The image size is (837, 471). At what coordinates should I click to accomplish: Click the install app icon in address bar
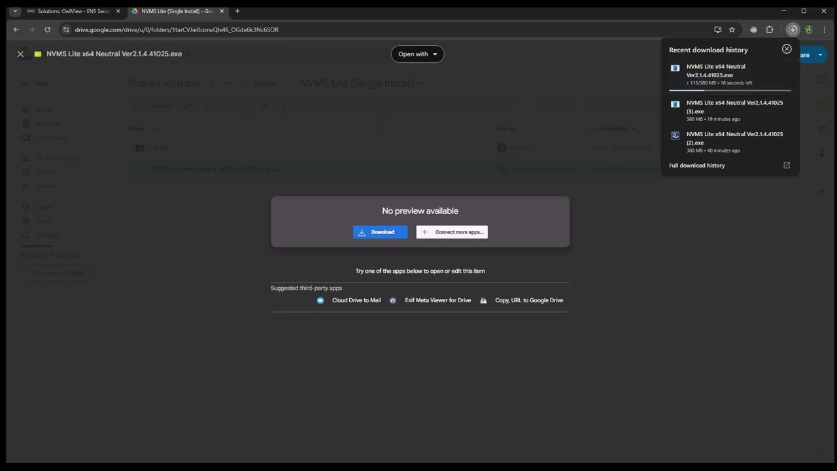[x=717, y=29]
